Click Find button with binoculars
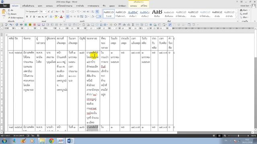 pyautogui.click(x=244, y=10)
